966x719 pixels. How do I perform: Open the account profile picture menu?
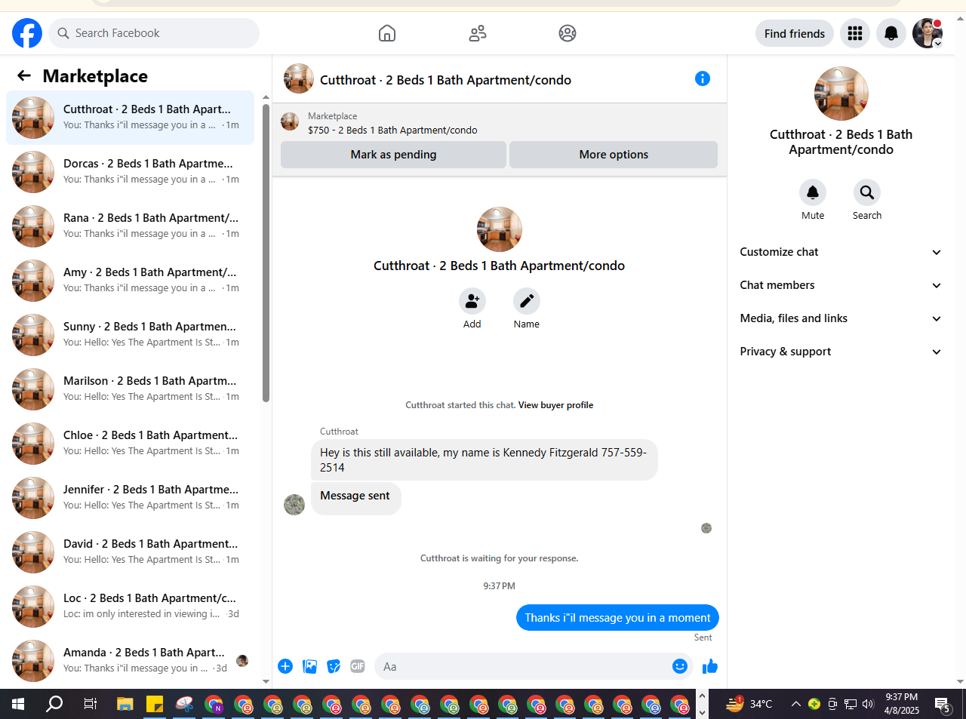click(x=928, y=33)
